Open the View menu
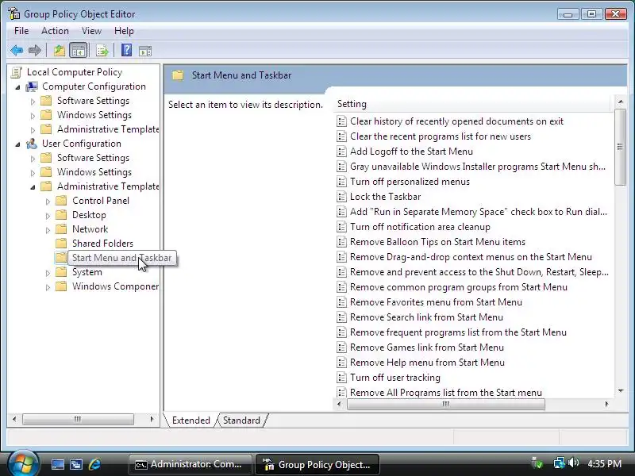This screenshot has width=635, height=476. pyautogui.click(x=91, y=31)
